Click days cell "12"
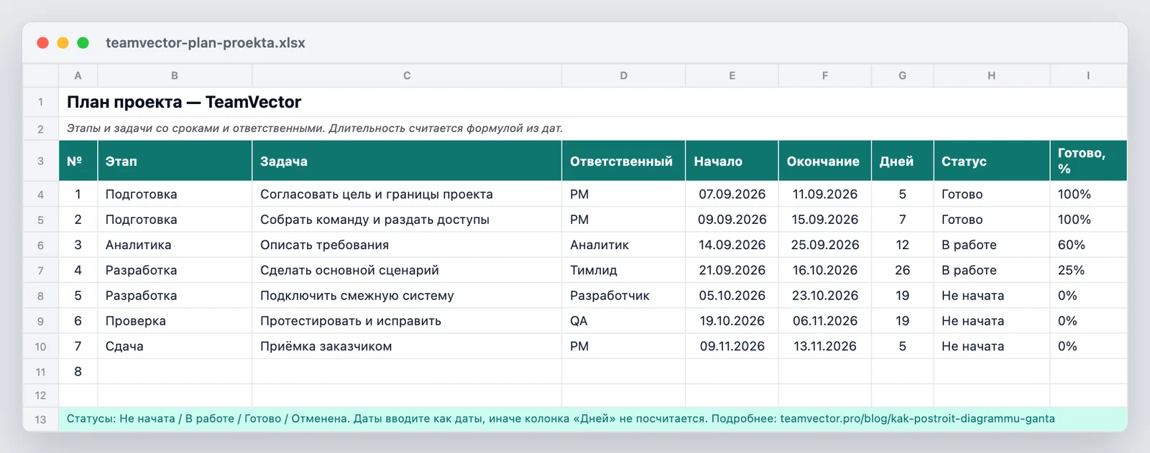 [903, 245]
